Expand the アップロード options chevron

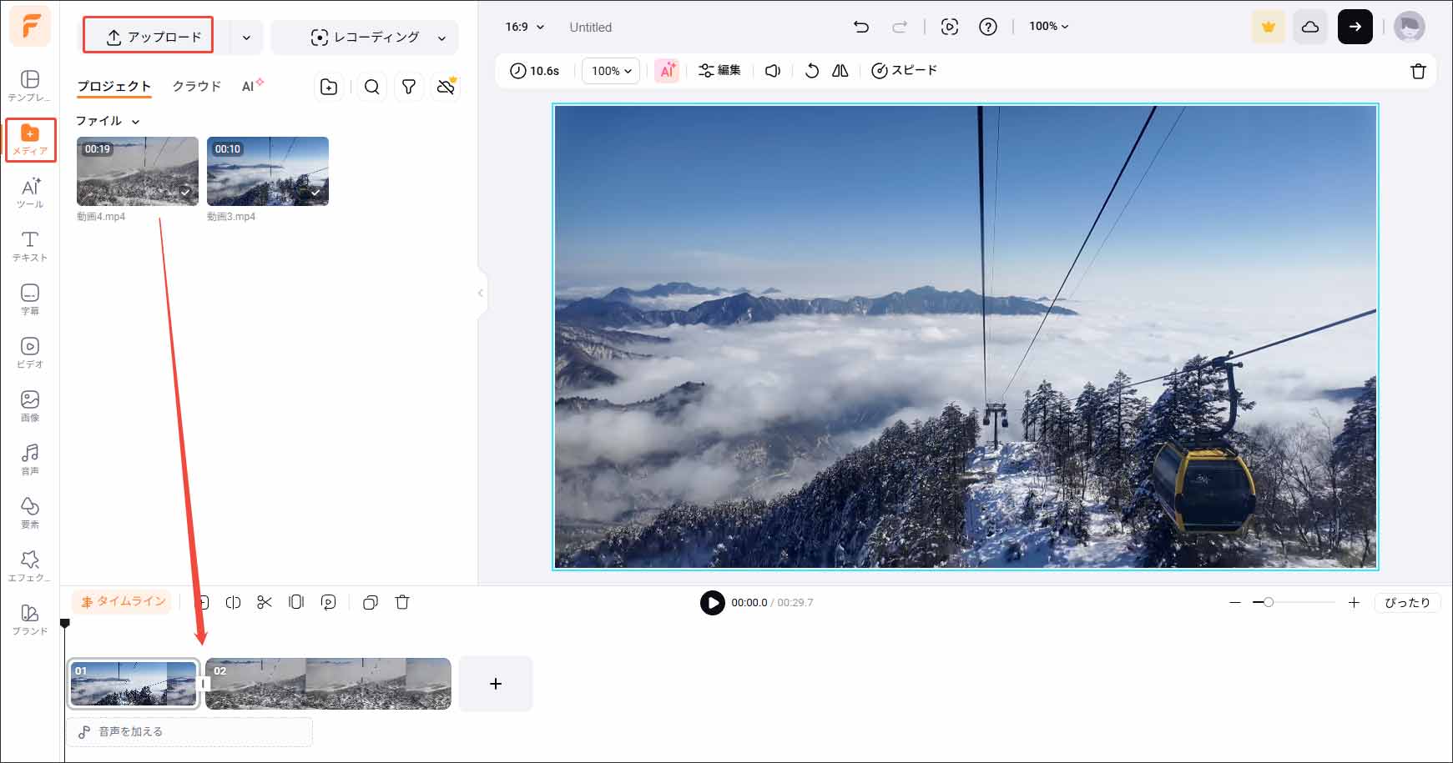point(245,37)
